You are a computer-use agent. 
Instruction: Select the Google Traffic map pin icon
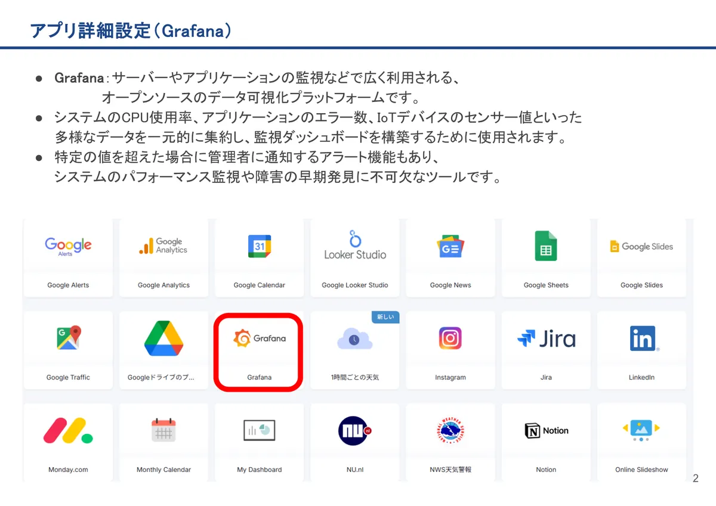[69, 338]
